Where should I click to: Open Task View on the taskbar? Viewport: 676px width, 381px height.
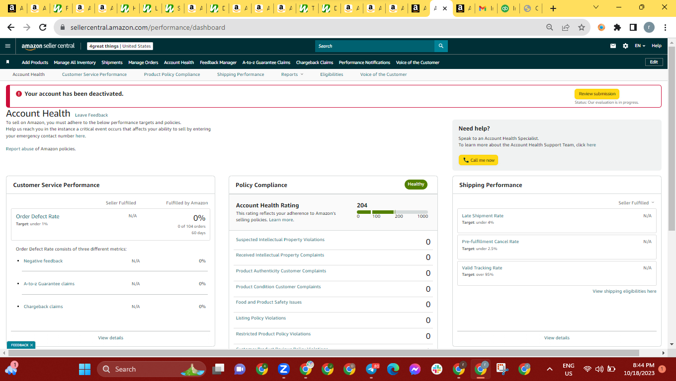217,369
